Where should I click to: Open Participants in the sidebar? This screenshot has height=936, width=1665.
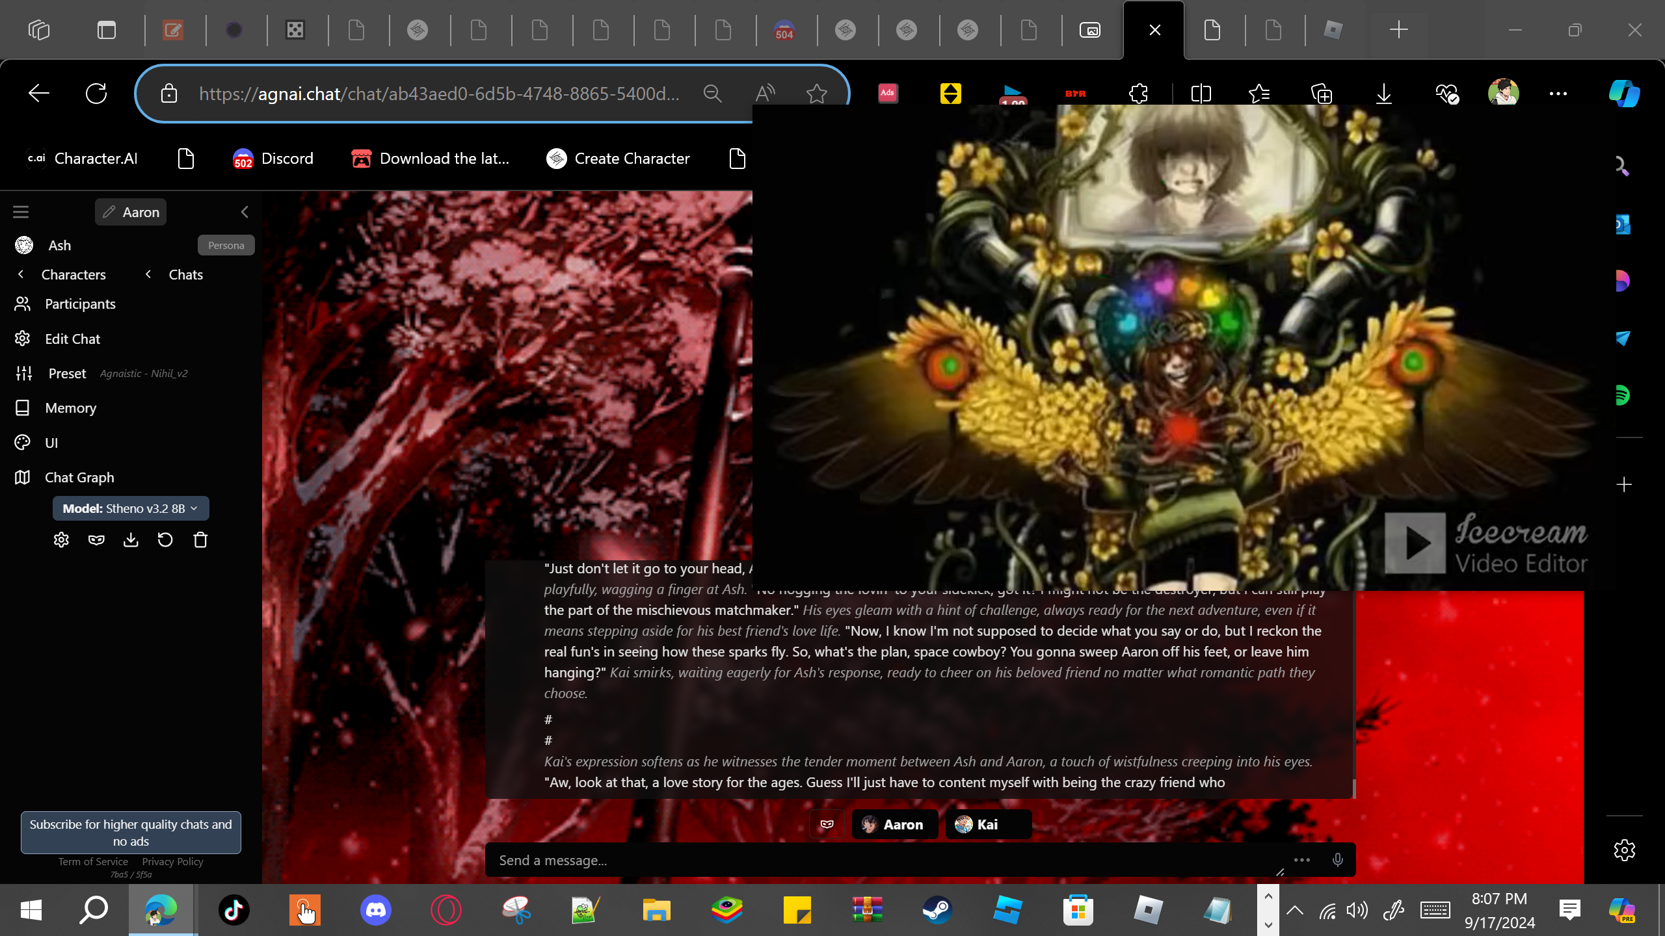(x=80, y=304)
